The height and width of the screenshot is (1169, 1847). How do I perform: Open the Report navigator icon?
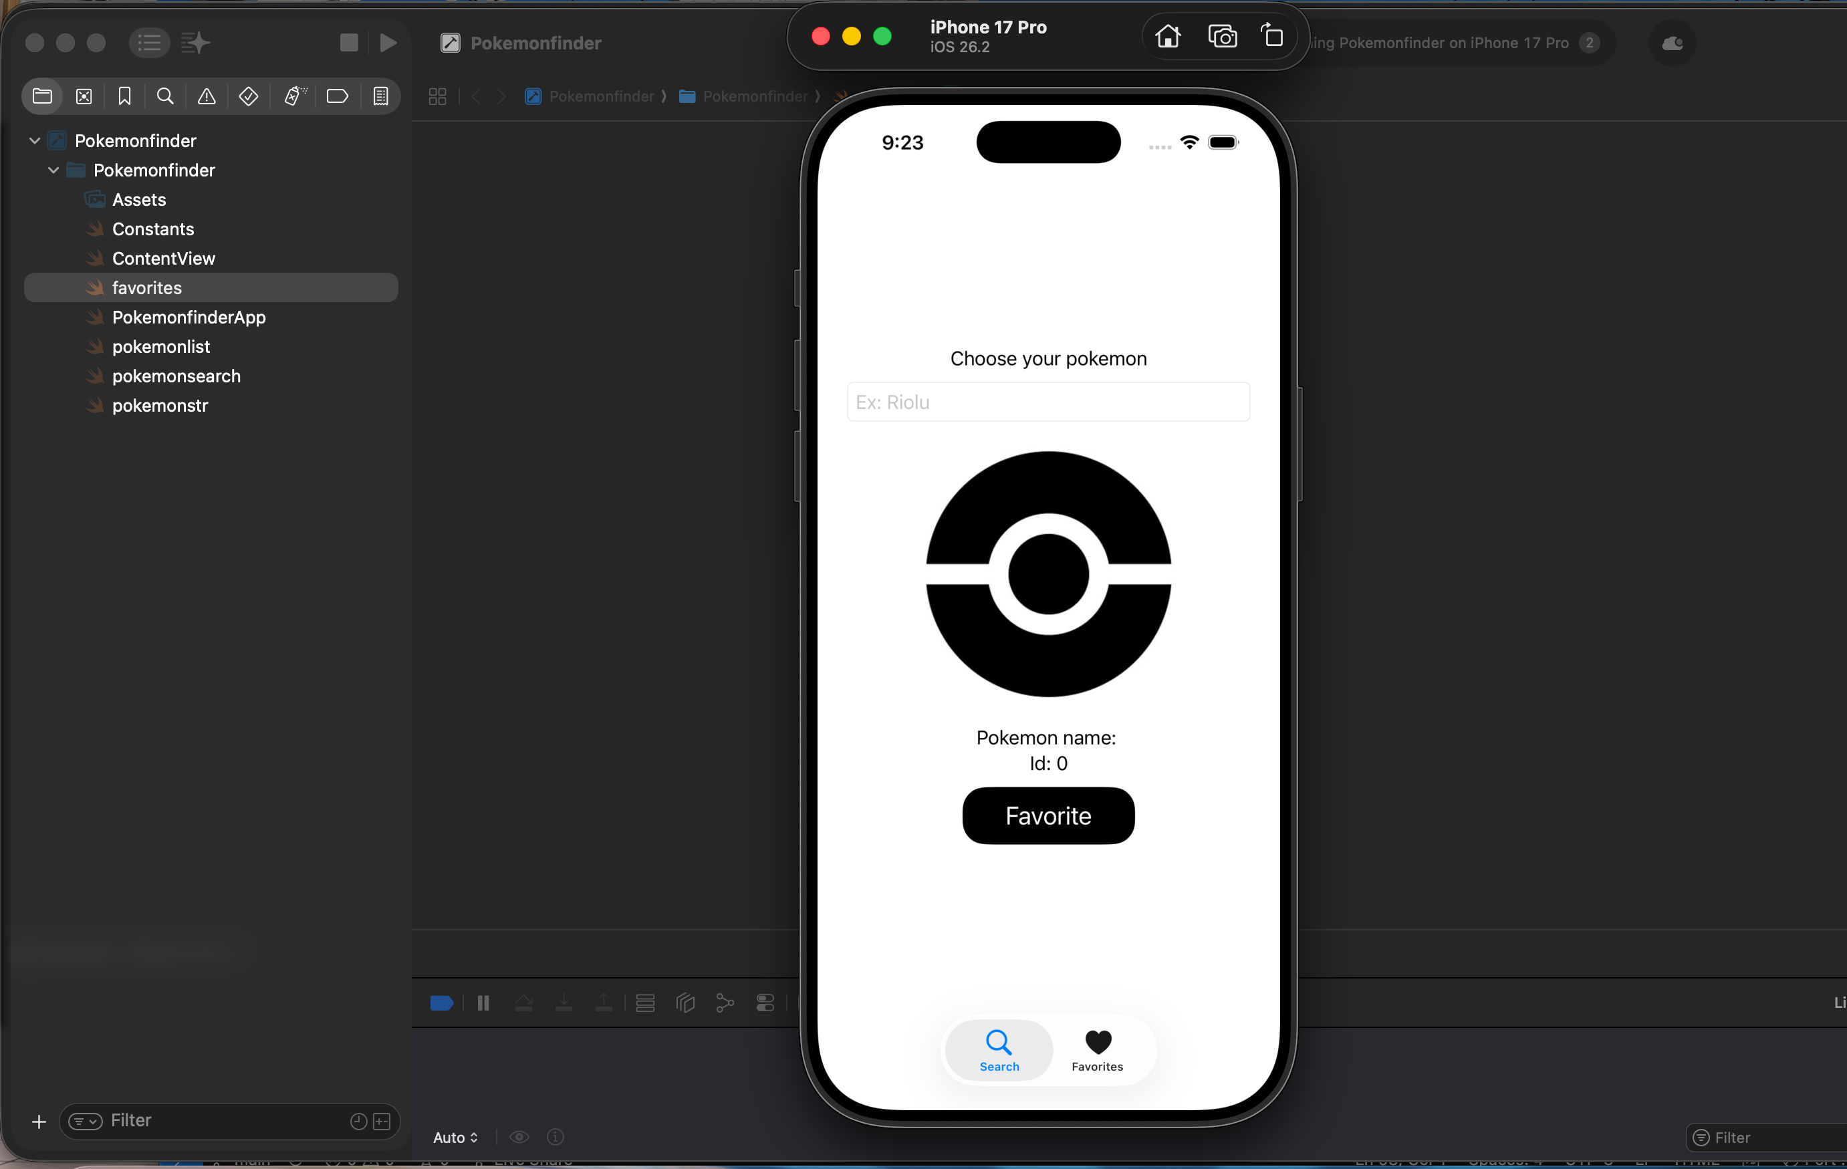point(380,96)
